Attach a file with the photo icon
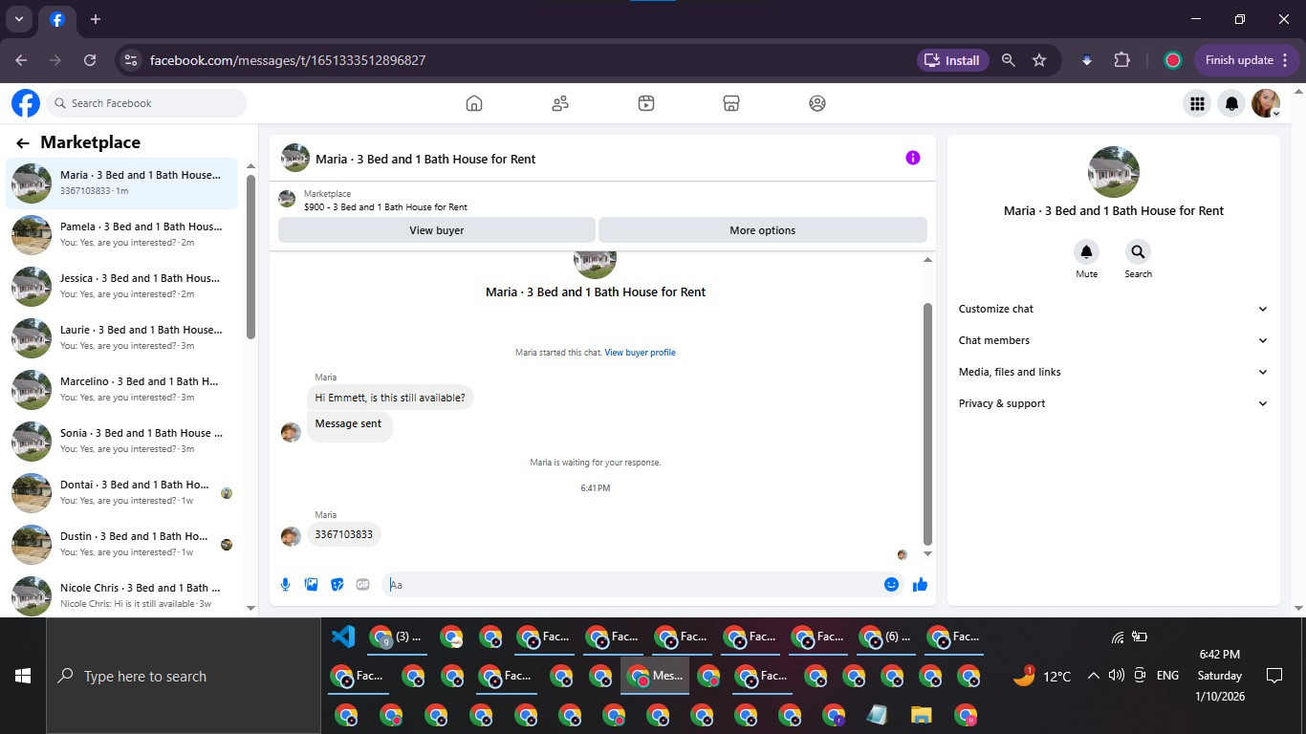Screen dimensions: 1306x734 (x=311, y=584)
